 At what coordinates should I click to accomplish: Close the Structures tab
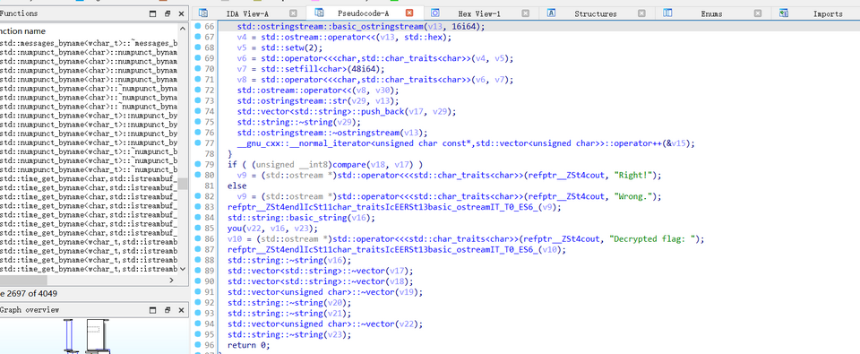[641, 13]
